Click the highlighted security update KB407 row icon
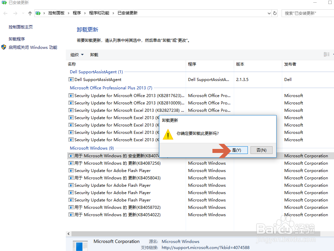The height and width of the screenshot is (251, 334). [x=71, y=156]
